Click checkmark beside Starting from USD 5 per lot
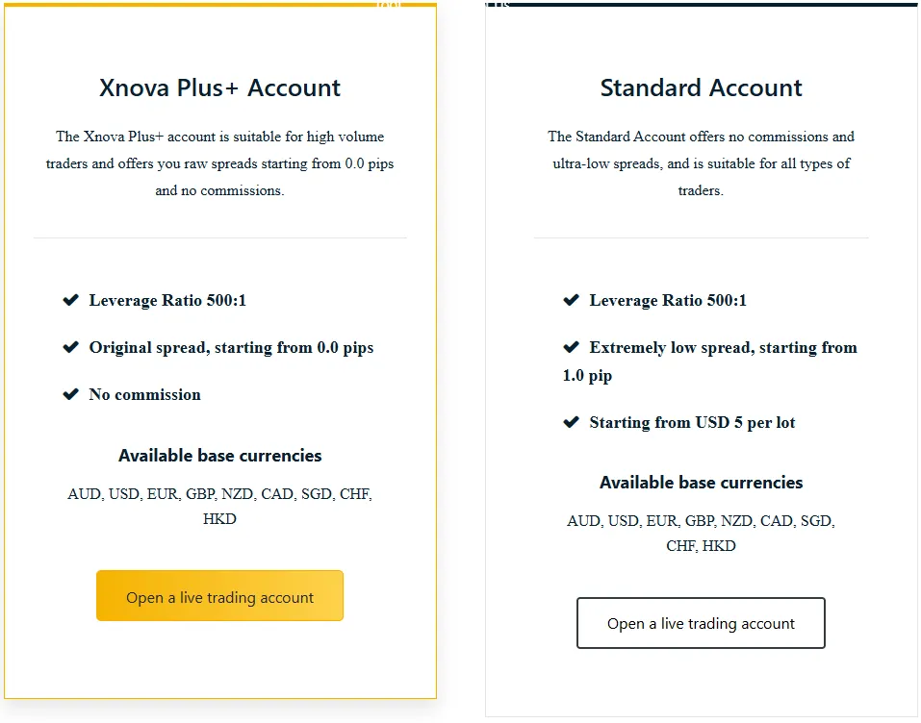Viewport: 921px width, 723px height. coord(571,422)
